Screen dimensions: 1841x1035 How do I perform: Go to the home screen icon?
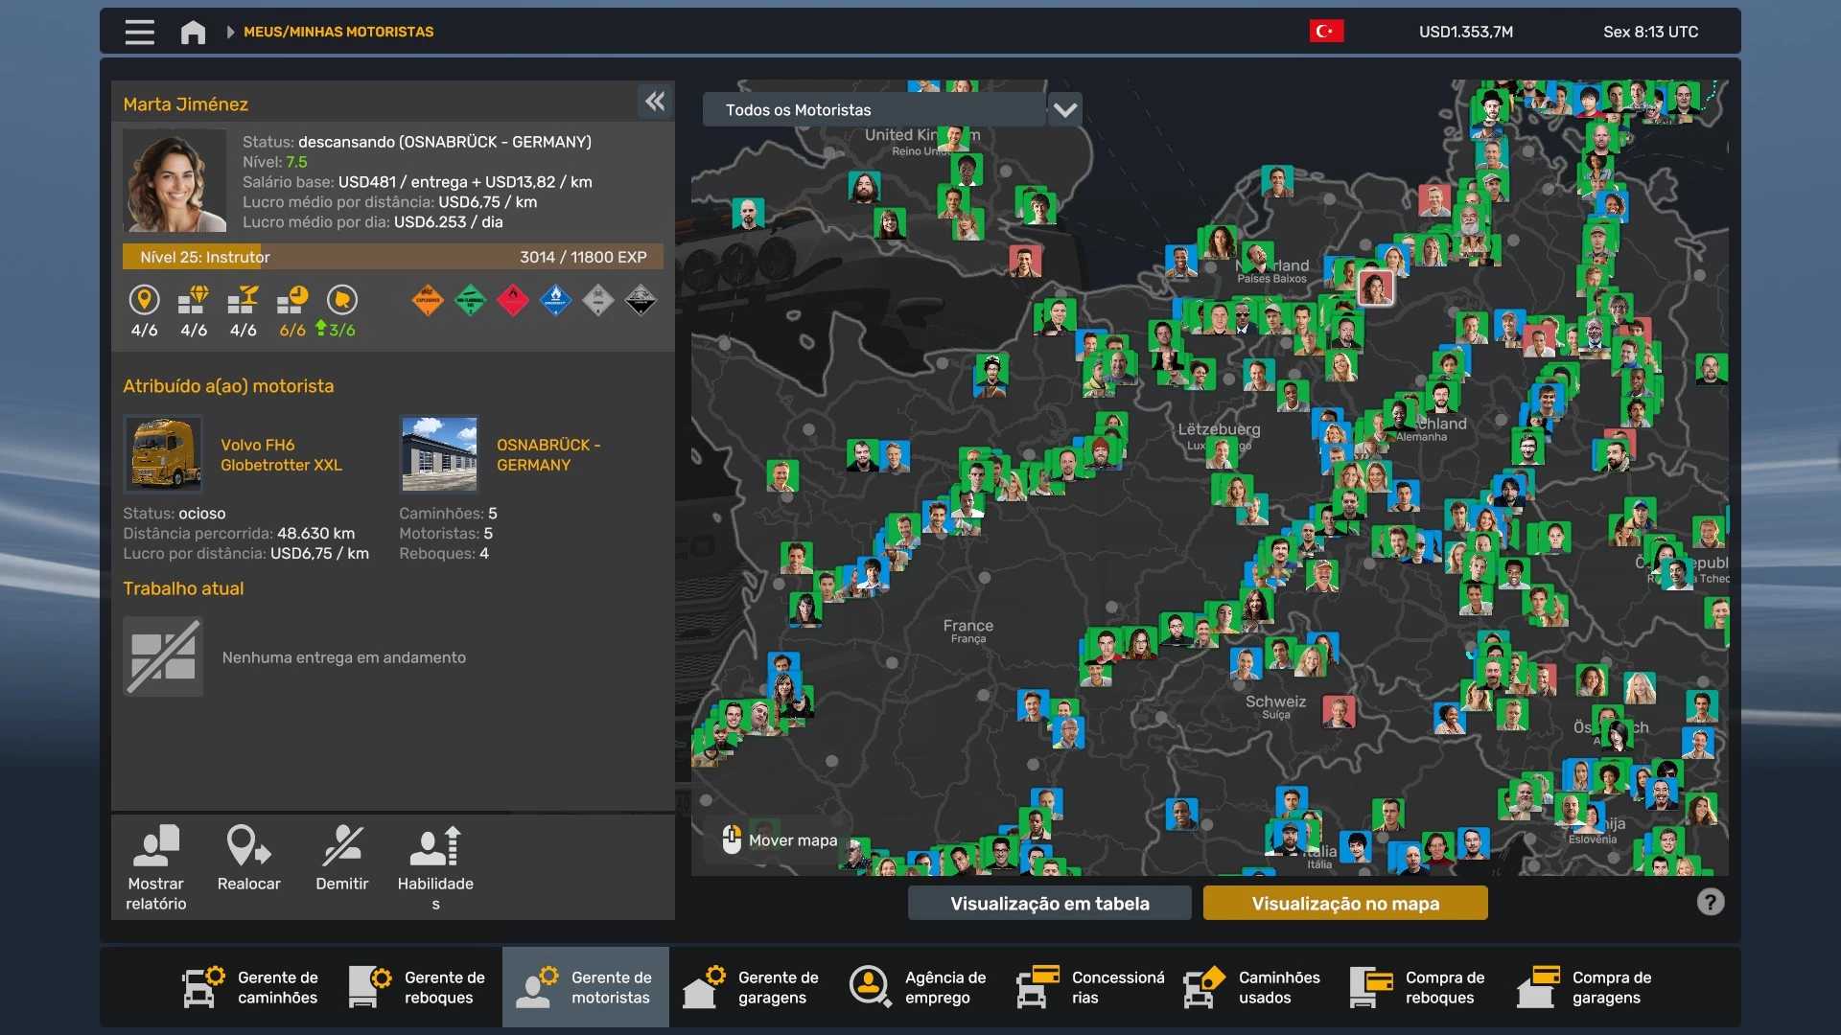pyautogui.click(x=193, y=32)
